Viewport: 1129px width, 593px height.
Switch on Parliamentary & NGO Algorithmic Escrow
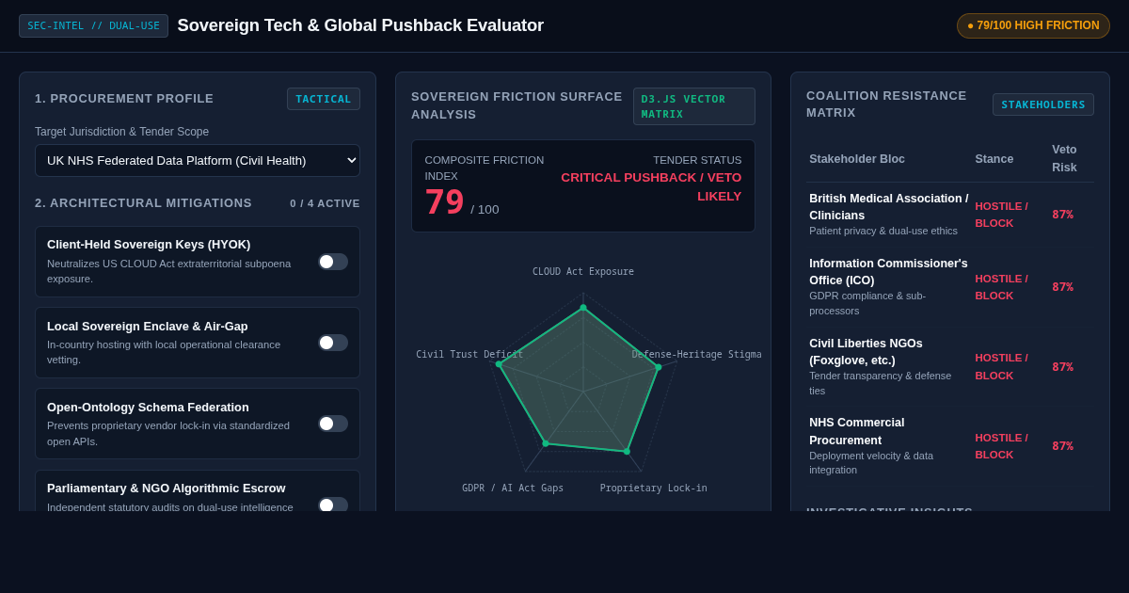click(x=333, y=505)
